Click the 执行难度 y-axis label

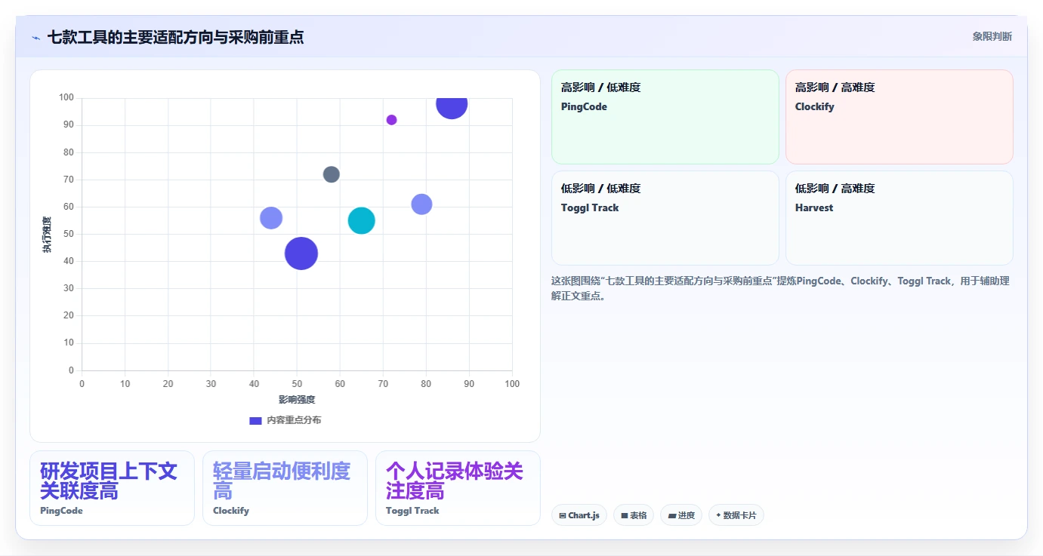tap(47, 235)
